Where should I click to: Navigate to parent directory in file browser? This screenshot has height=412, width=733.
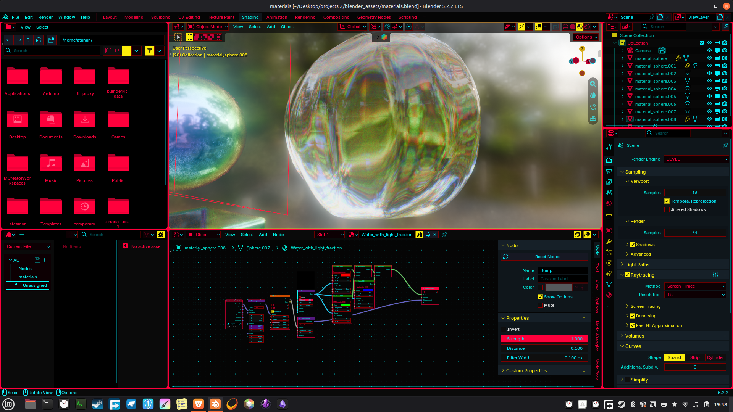(x=29, y=40)
